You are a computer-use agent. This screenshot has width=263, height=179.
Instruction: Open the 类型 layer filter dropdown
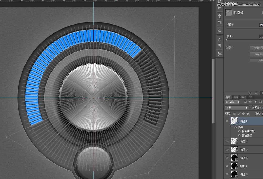232,102
